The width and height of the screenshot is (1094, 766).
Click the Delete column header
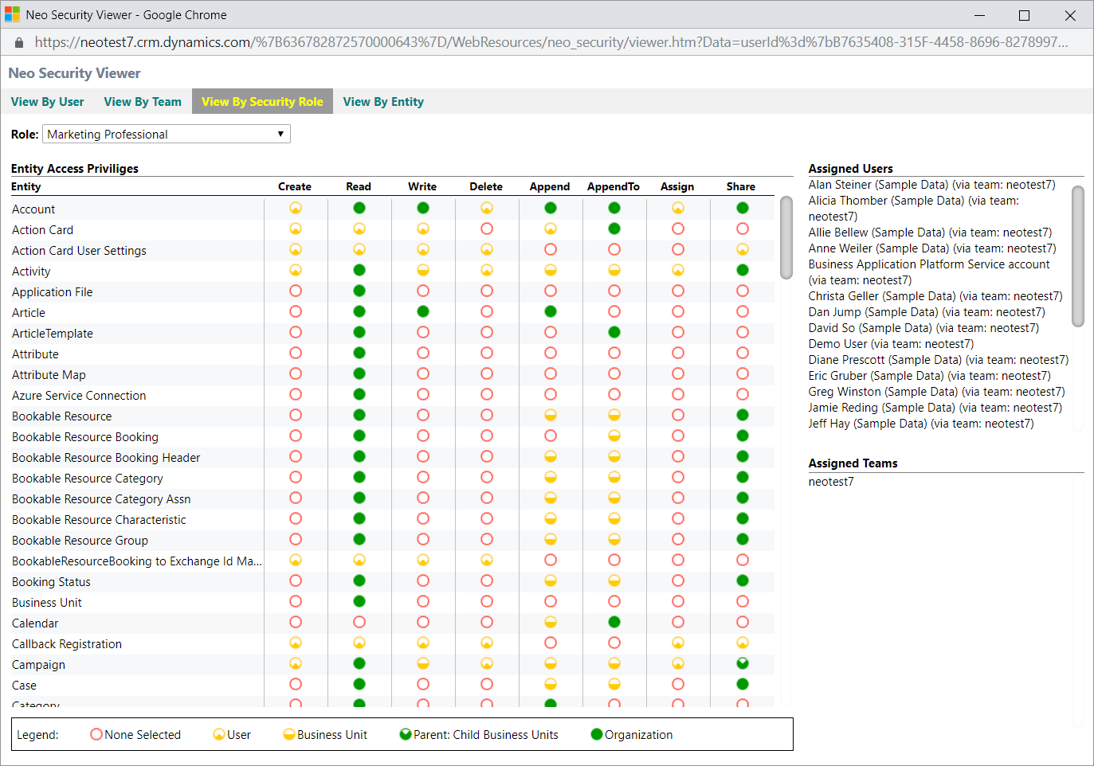[486, 186]
